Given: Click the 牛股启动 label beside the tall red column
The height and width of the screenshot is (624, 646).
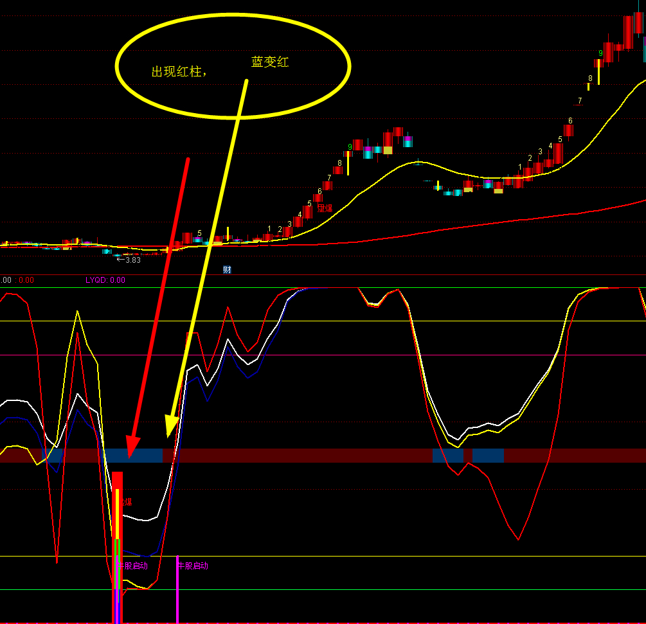Looking at the screenshot, I should tap(132, 566).
